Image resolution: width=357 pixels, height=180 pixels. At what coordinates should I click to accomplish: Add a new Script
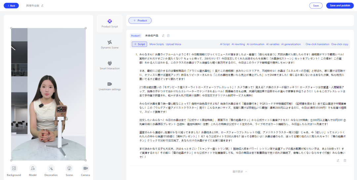pyautogui.click(x=139, y=44)
